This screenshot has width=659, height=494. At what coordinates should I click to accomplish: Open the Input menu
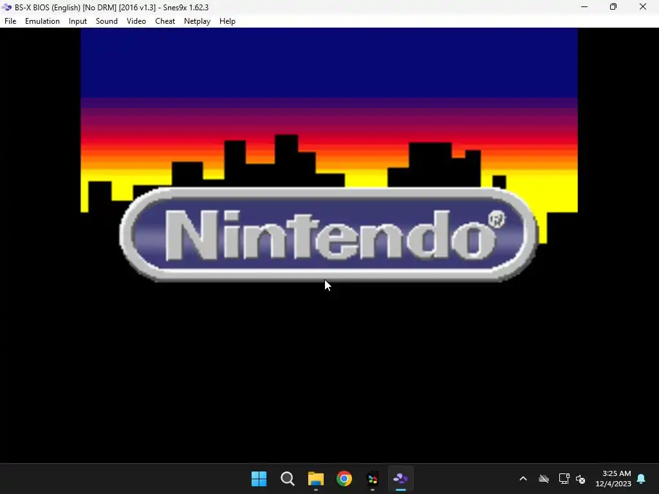pyautogui.click(x=78, y=21)
